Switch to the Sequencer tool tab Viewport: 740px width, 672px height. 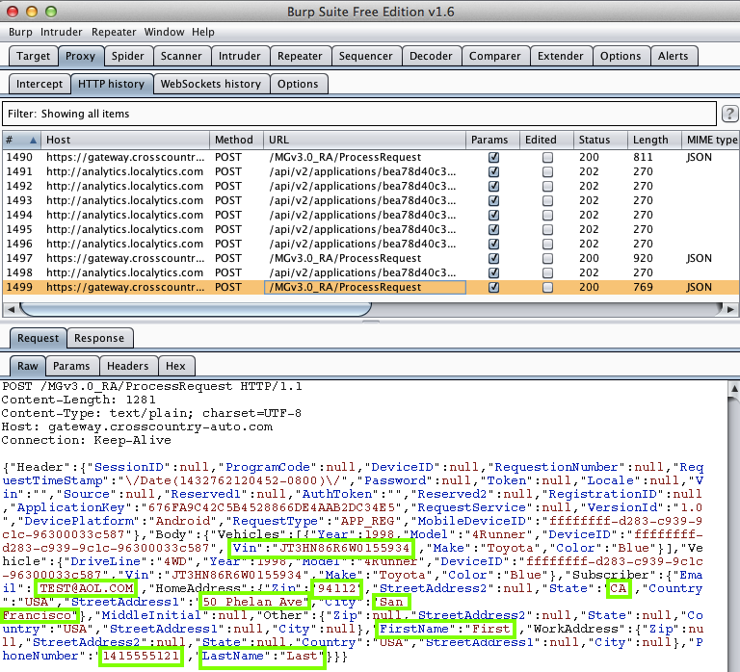tap(365, 56)
